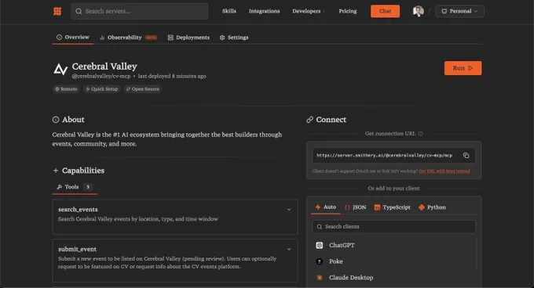Go to the Pricing page
The width and height of the screenshot is (534, 288).
tap(348, 11)
